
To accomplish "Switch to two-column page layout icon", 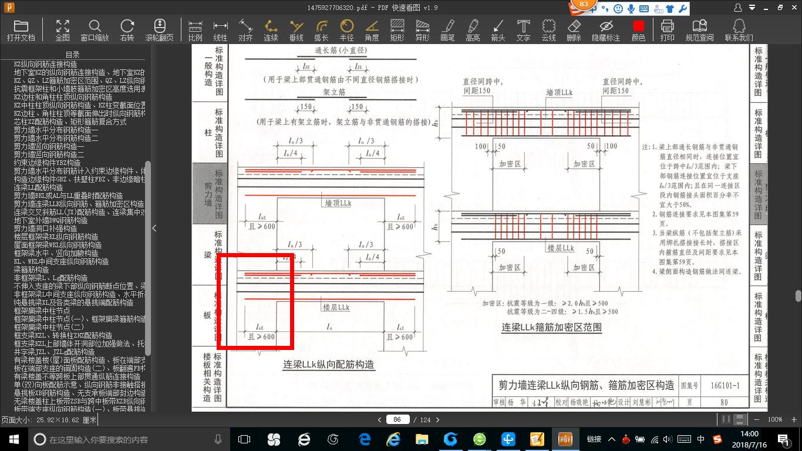I will point(726,419).
